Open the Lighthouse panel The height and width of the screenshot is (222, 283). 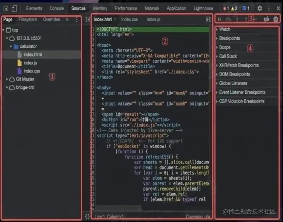[x=203, y=8]
